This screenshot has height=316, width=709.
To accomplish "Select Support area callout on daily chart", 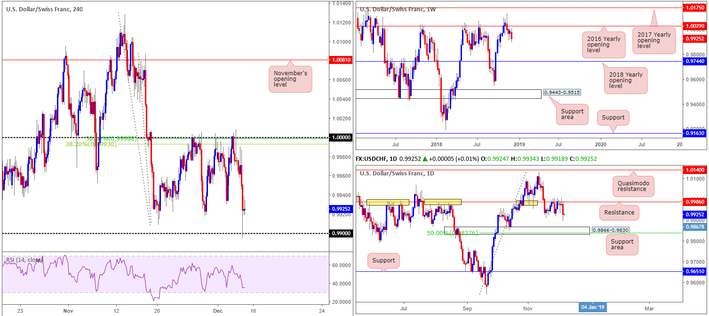I will pos(621,245).
